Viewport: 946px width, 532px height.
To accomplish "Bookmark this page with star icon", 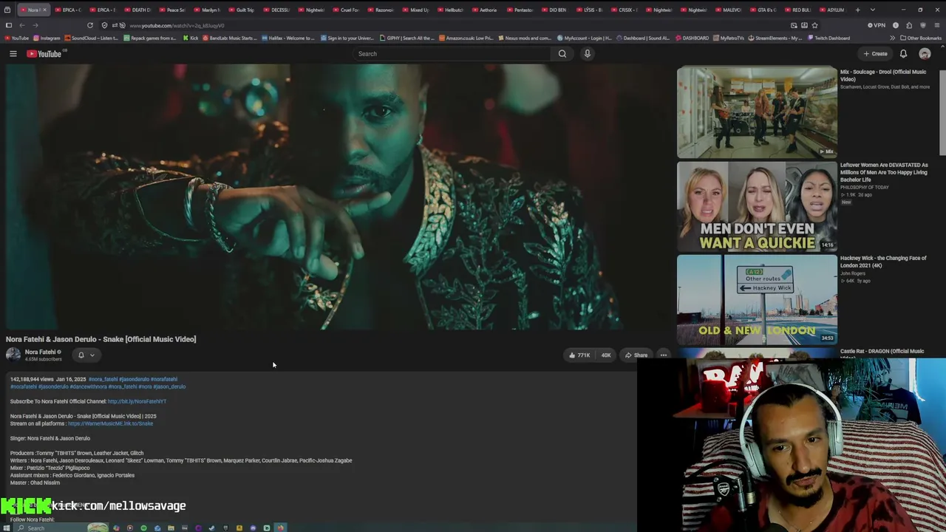I will (x=814, y=25).
